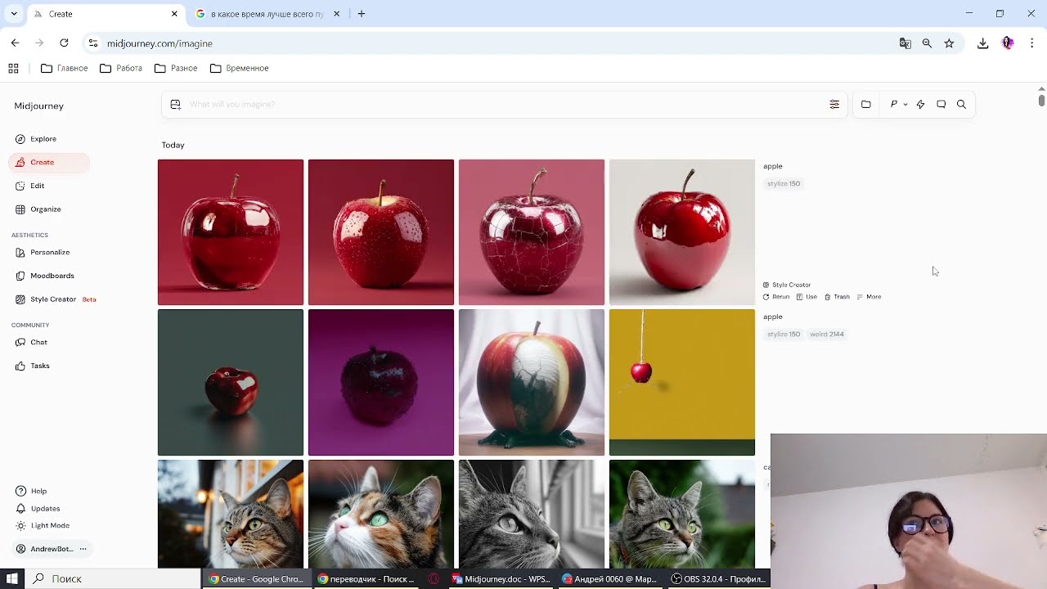Open the calico cat looking up image
The width and height of the screenshot is (1047, 589).
point(381,514)
